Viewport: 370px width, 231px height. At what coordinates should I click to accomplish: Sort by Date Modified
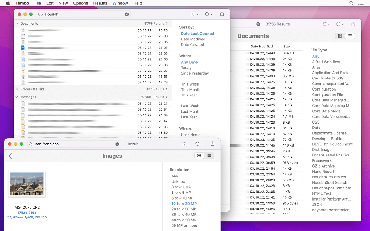click(193, 39)
